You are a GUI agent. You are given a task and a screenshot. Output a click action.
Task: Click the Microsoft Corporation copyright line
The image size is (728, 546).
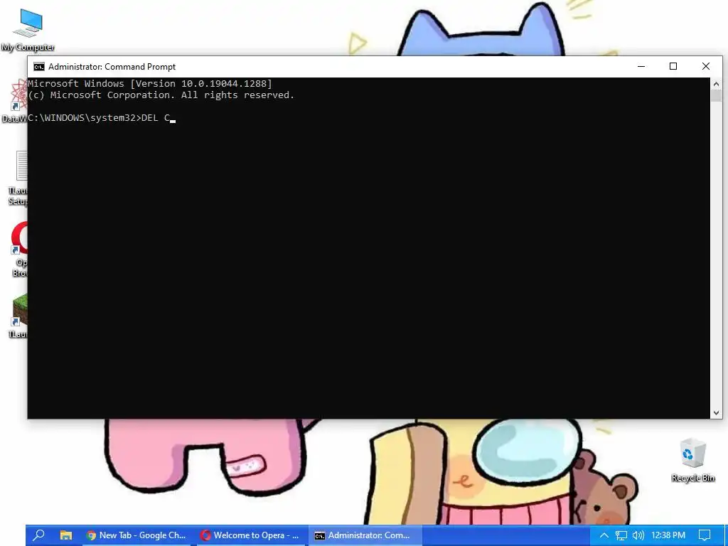pyautogui.click(x=161, y=95)
